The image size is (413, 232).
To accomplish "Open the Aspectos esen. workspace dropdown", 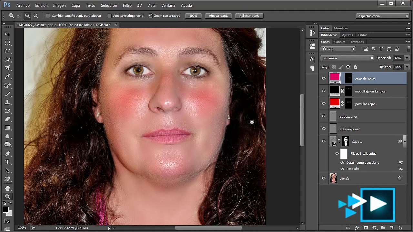I will point(383,16).
